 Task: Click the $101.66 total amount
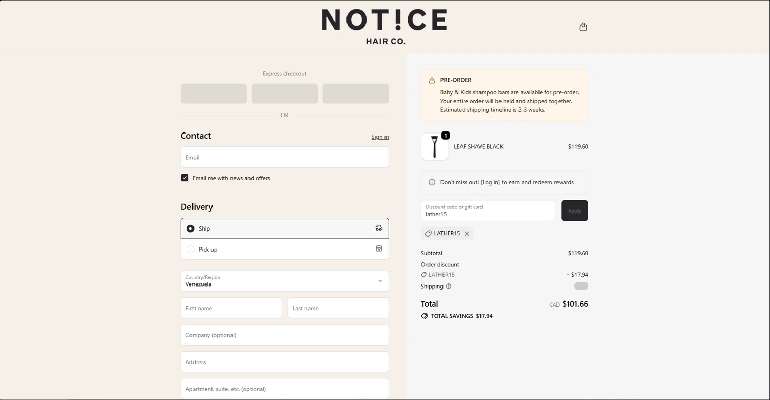tap(575, 304)
